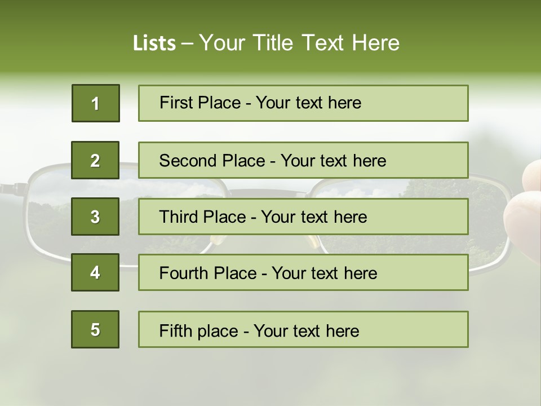Click the number 5 green square
The width and height of the screenshot is (541, 406).
(95, 329)
